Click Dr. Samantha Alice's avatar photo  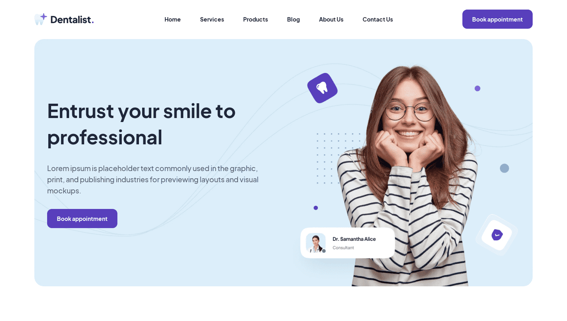coord(316,243)
